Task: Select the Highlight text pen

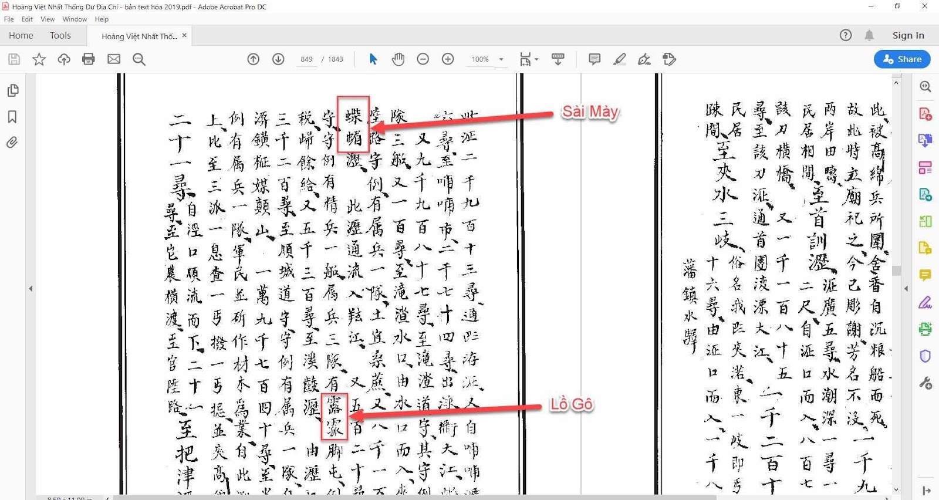Action: click(x=619, y=59)
